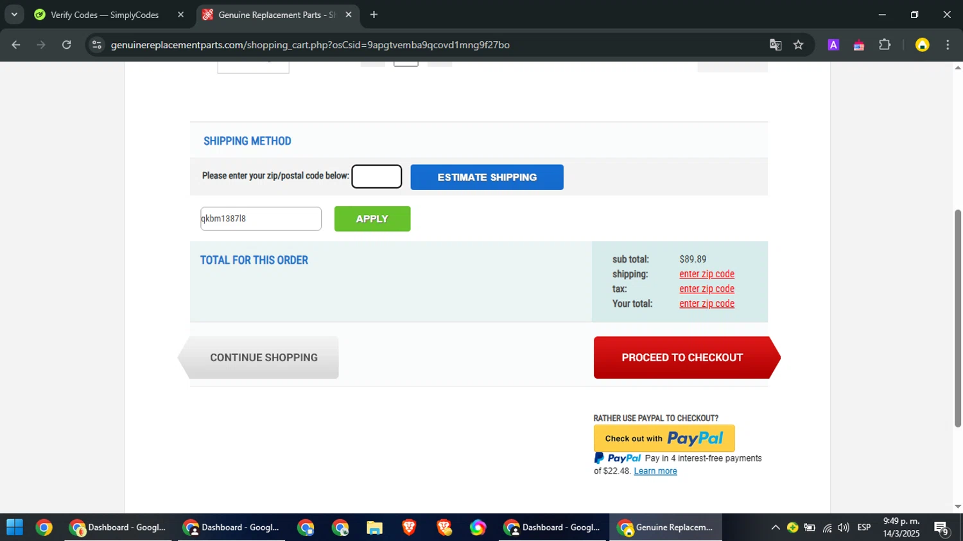The height and width of the screenshot is (541, 963).
Task: Open the Brave browser taskbar icon
Action: click(409, 528)
